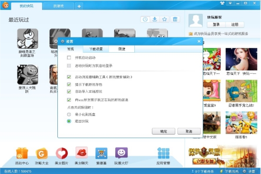Uncheck the show-friends-my-playing-game checkbox
261x174 pixels.
[x=69, y=100]
